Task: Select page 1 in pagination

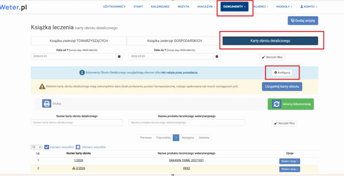Action: (x=176, y=138)
